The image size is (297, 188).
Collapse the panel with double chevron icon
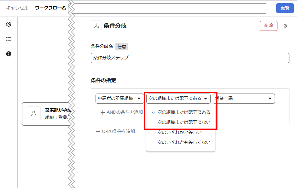click(285, 26)
